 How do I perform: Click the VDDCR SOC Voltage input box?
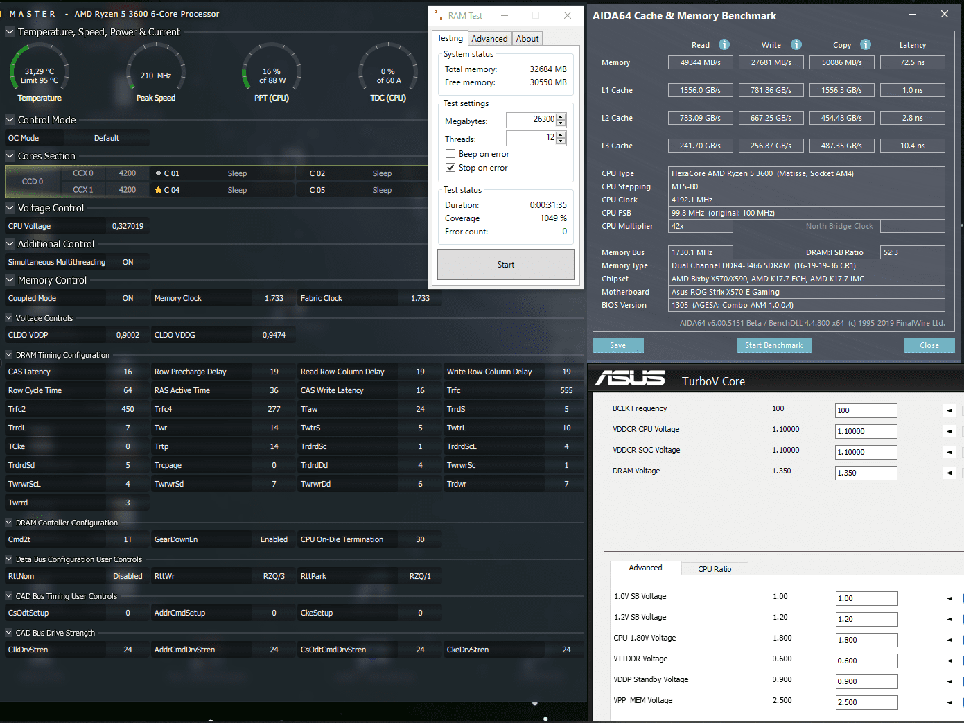click(866, 452)
